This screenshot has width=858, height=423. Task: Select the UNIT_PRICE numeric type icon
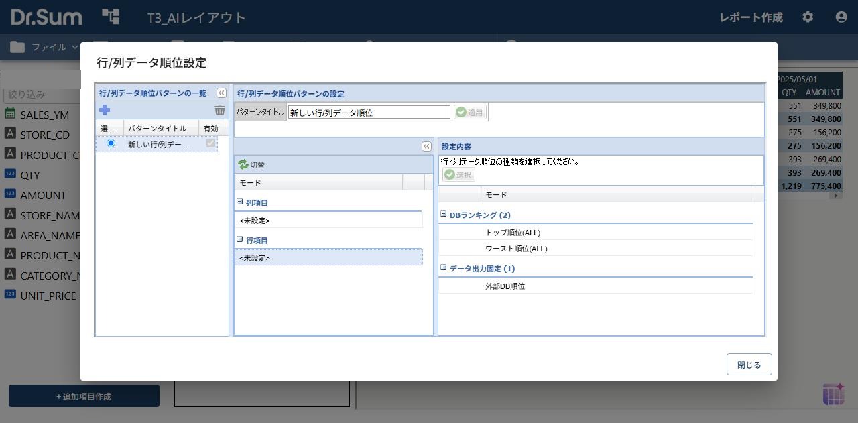coord(10,294)
